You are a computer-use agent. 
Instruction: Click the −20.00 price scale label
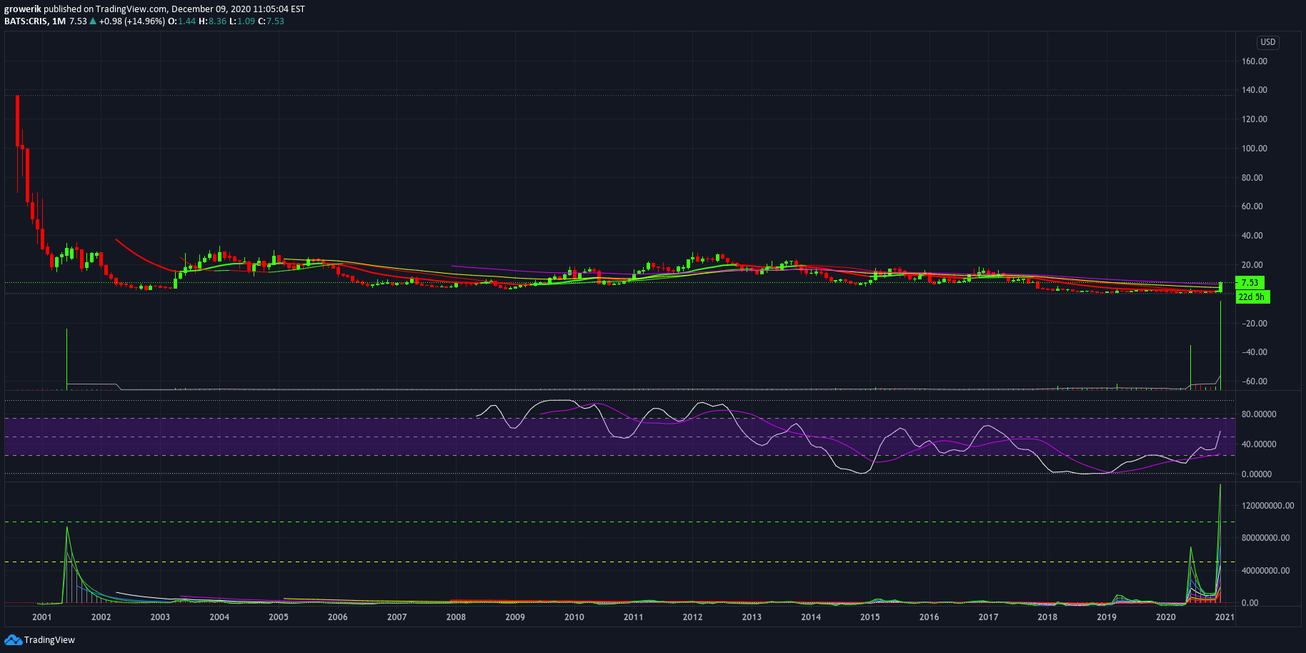[x=1255, y=324]
